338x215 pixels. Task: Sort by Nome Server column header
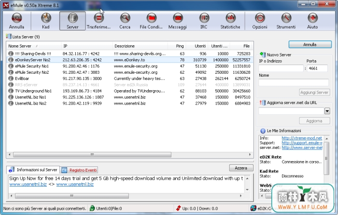click(x=34, y=46)
